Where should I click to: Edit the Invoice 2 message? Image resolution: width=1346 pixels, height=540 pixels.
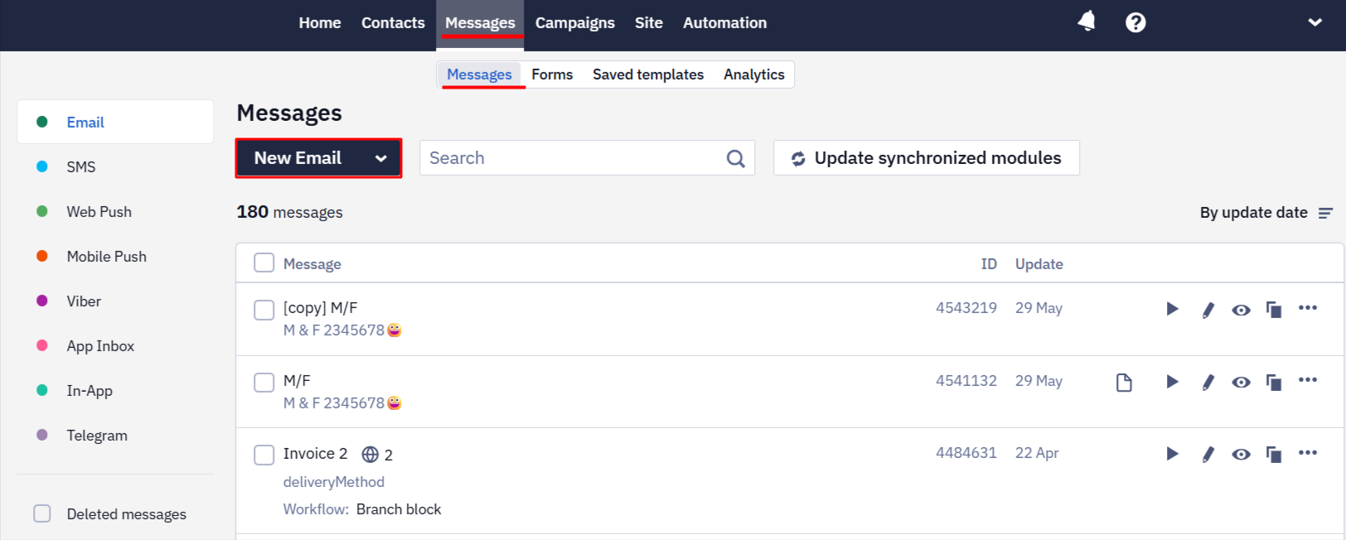pyautogui.click(x=1208, y=455)
